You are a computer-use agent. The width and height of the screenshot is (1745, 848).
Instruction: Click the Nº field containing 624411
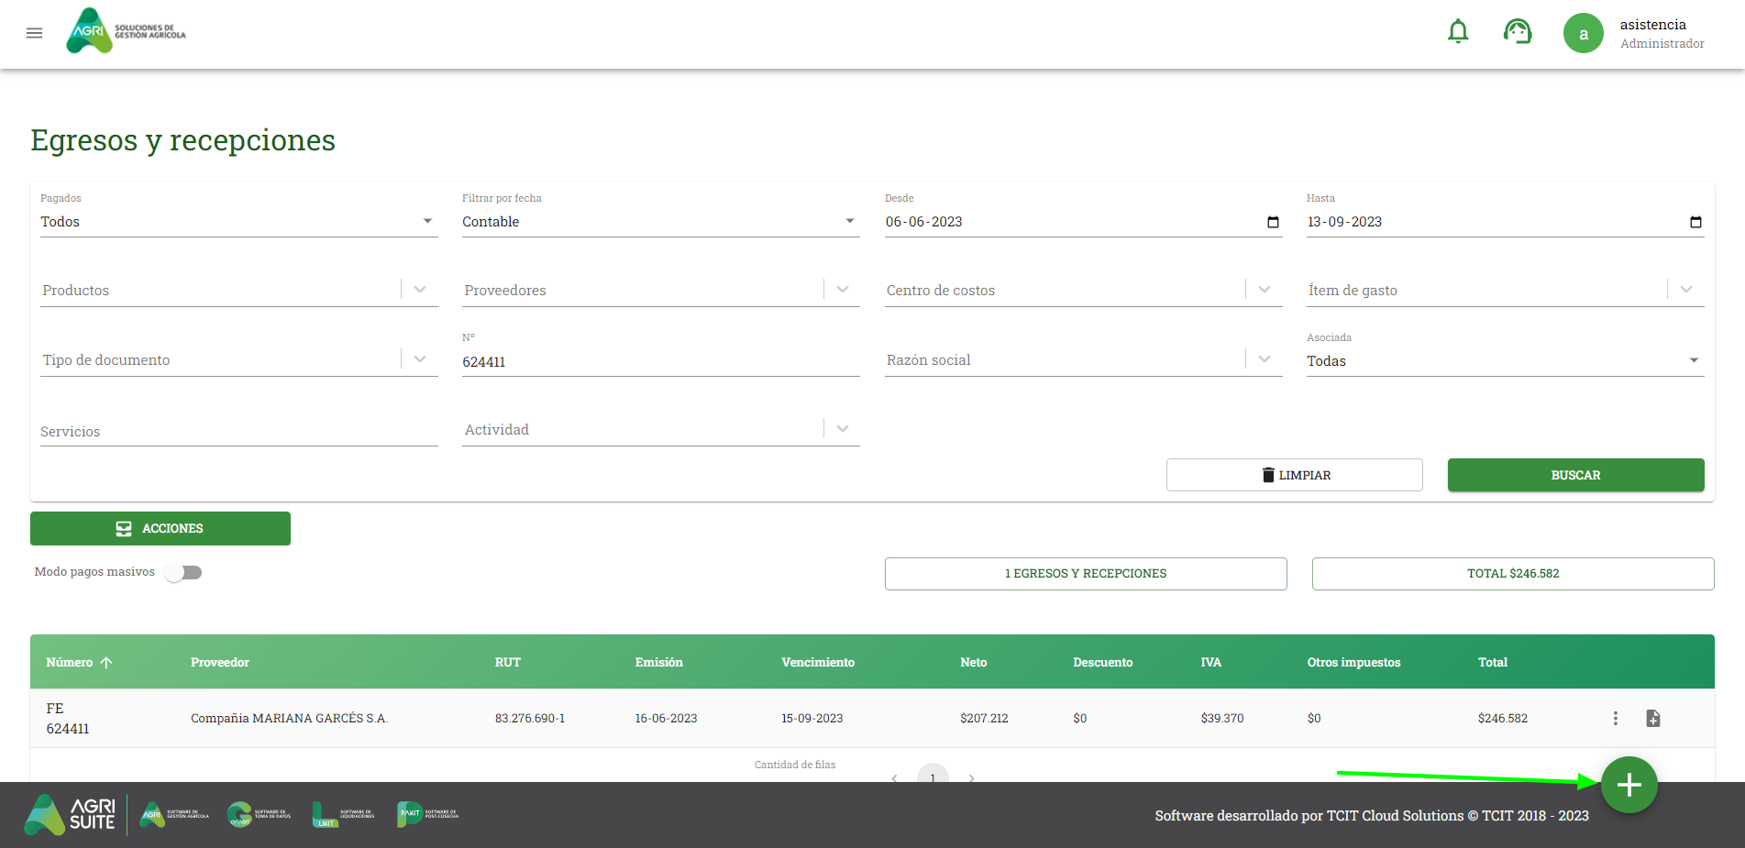(x=660, y=362)
